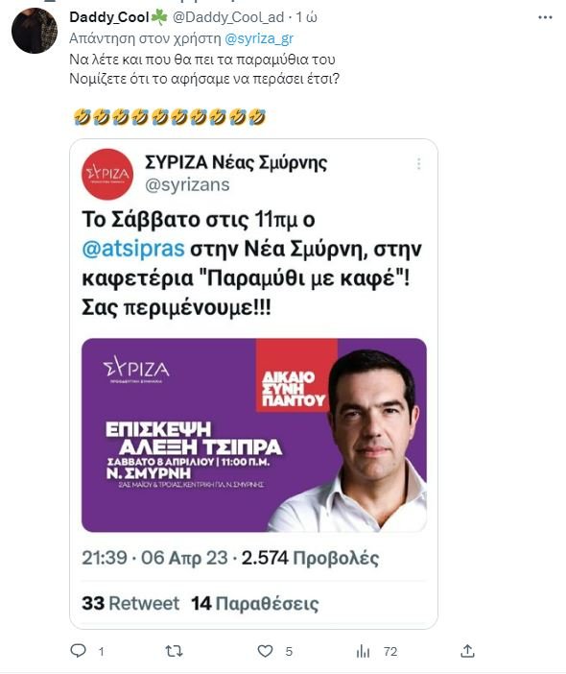Like the tweet with the heart icon
This screenshot has width=566, height=674.
point(265,651)
